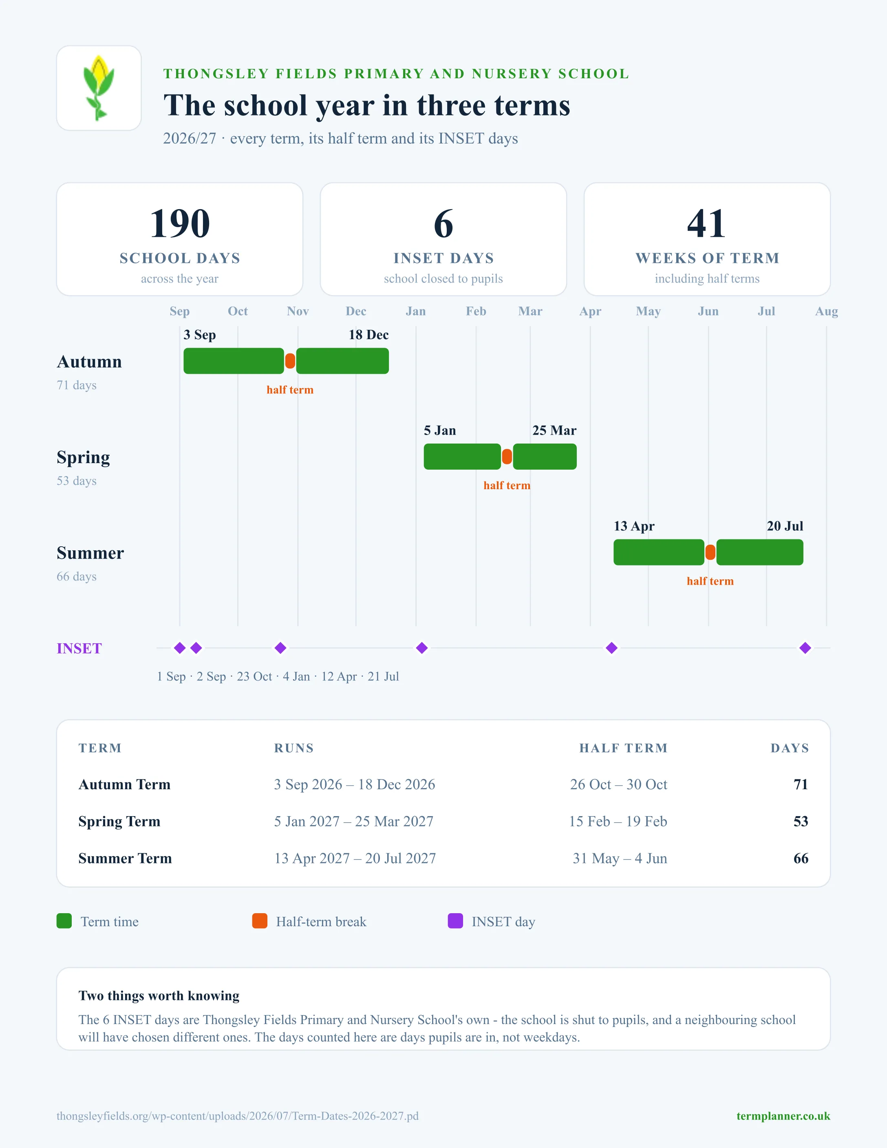Click the Spring half-term orange marker
This screenshot has width=887, height=1148.
(x=507, y=456)
